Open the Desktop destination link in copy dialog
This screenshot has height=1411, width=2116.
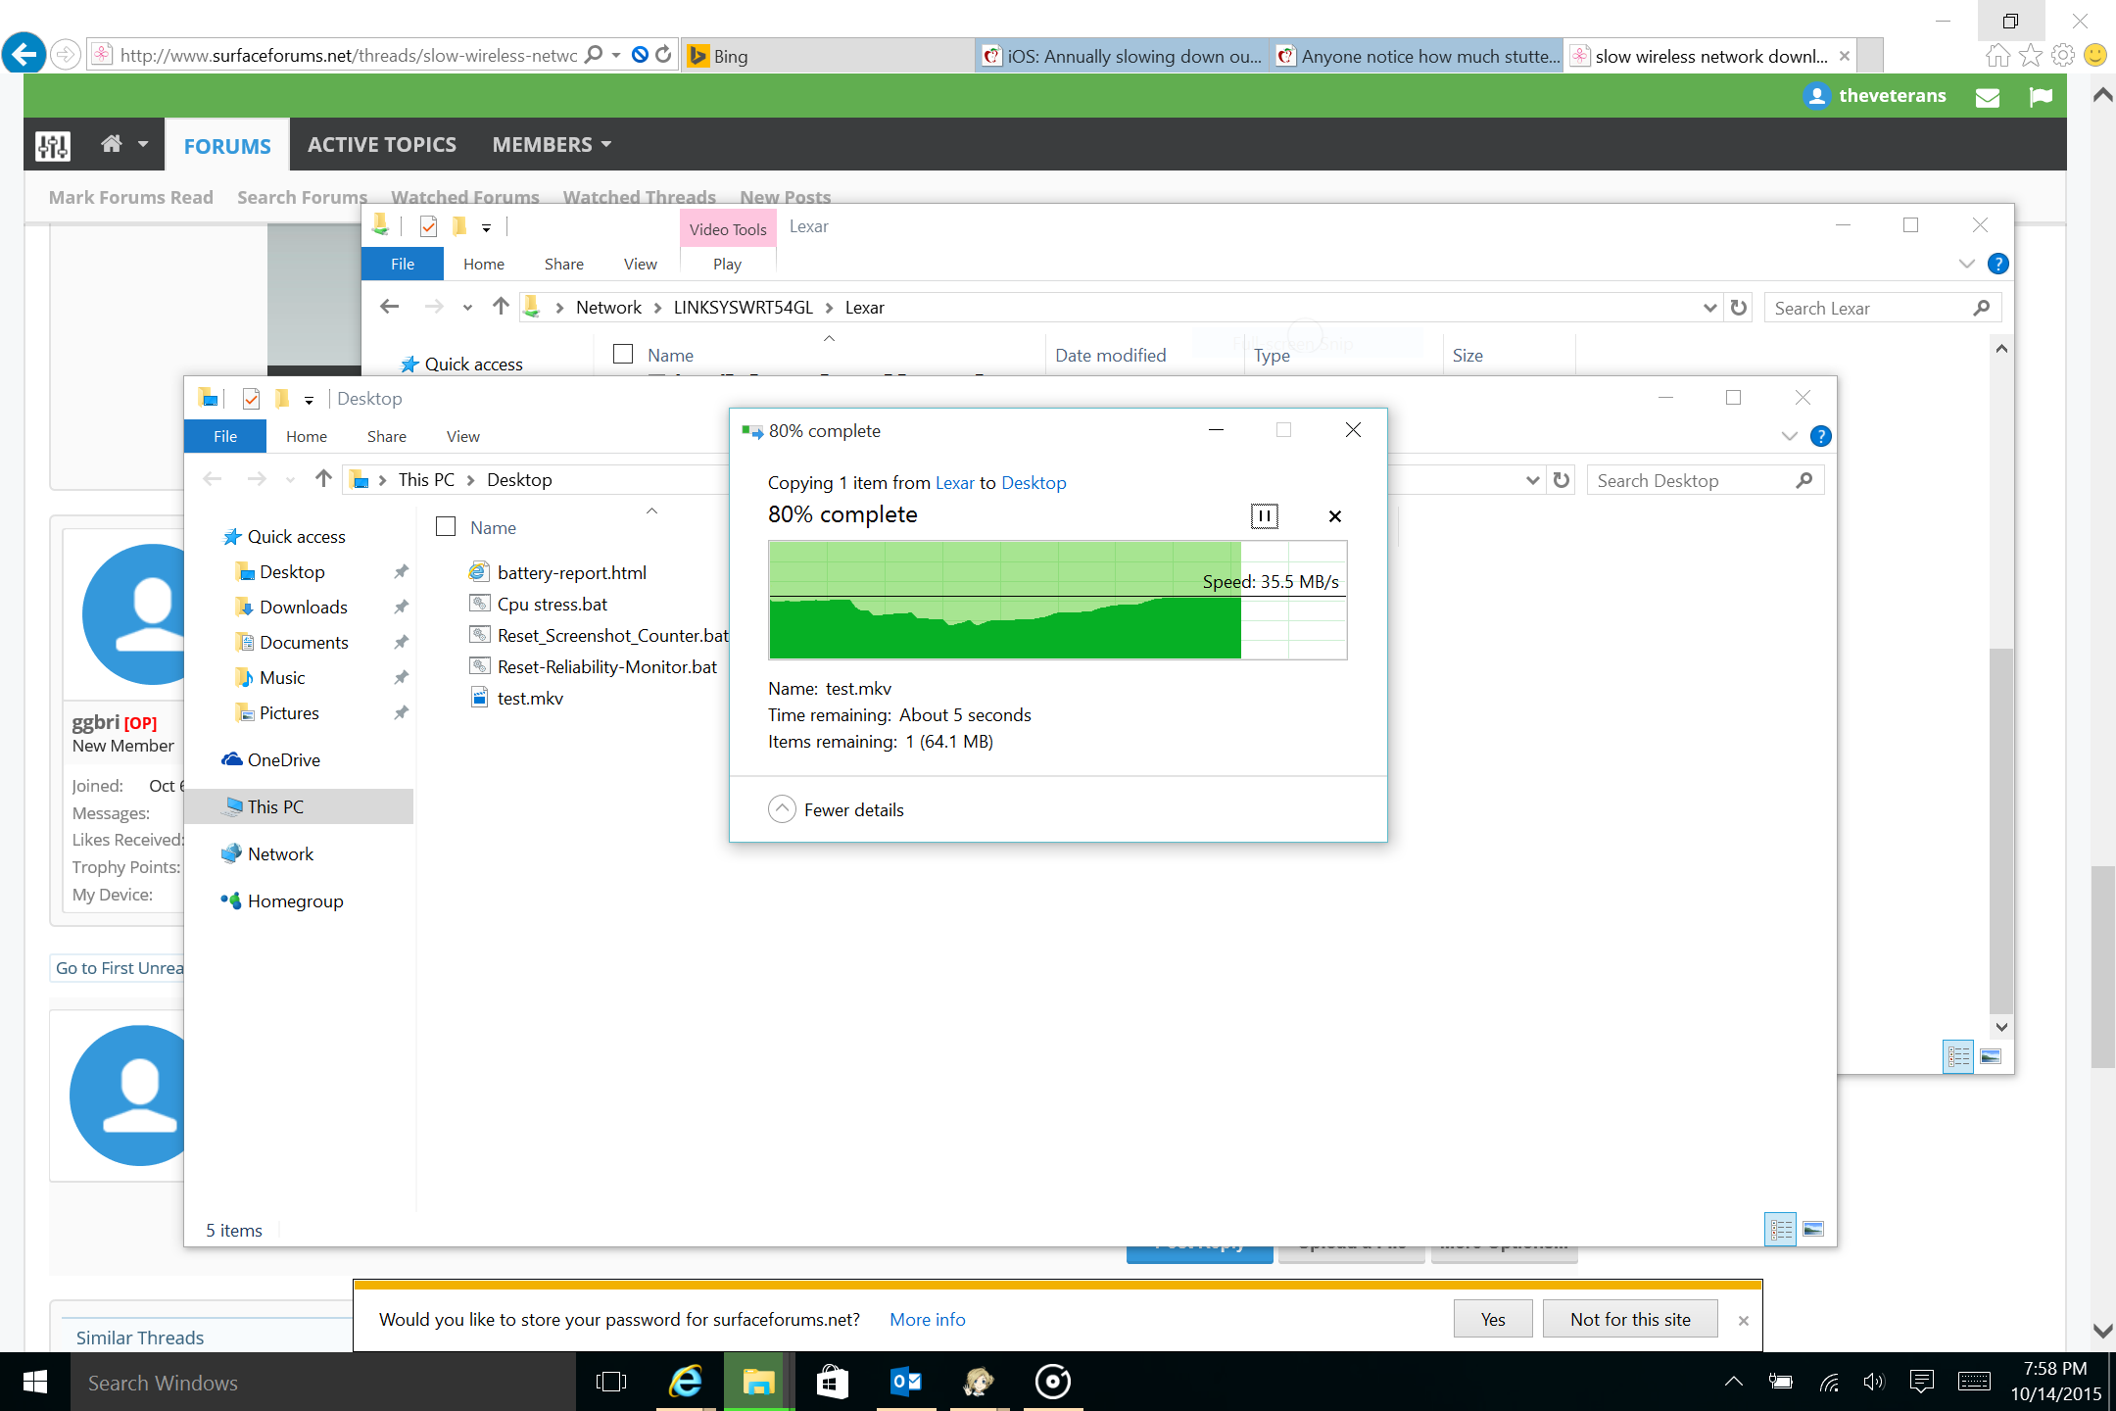[1034, 483]
